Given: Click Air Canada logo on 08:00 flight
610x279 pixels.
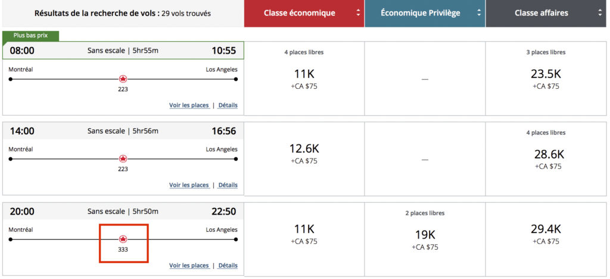Looking at the screenshot, I should (123, 79).
